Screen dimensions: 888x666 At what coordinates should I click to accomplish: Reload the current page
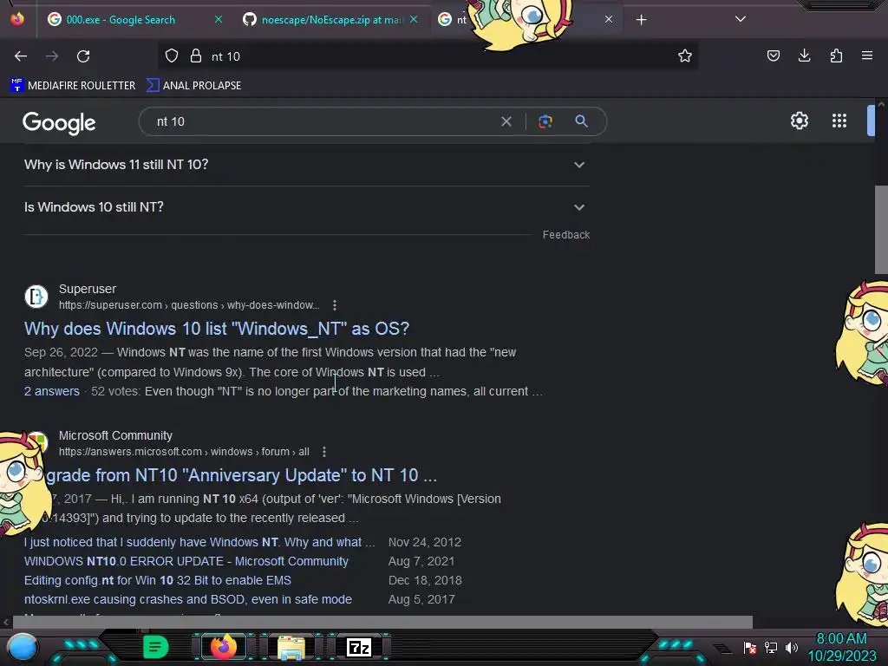pyautogui.click(x=83, y=56)
